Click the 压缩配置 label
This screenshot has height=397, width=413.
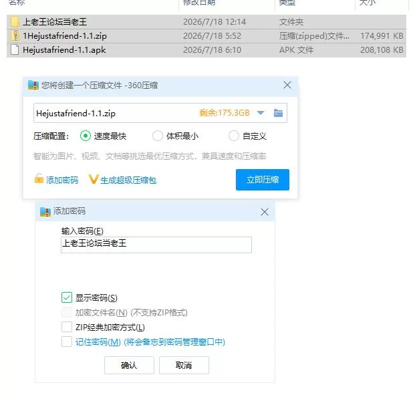pos(51,136)
